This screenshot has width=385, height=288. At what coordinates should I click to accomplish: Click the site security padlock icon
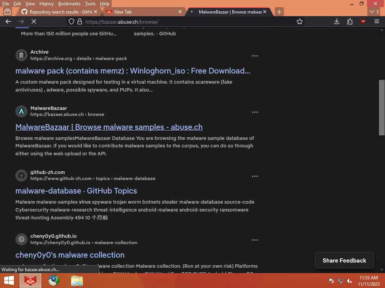click(80, 21)
